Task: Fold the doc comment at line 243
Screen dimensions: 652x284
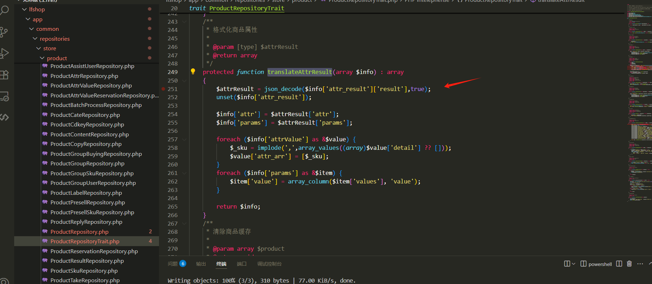Action: tap(185, 22)
